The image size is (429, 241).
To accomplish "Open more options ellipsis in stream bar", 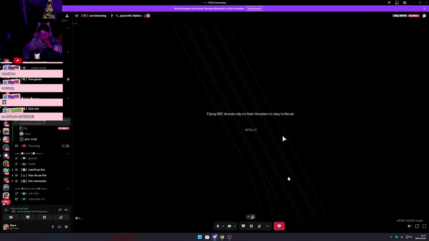I will point(267,226).
